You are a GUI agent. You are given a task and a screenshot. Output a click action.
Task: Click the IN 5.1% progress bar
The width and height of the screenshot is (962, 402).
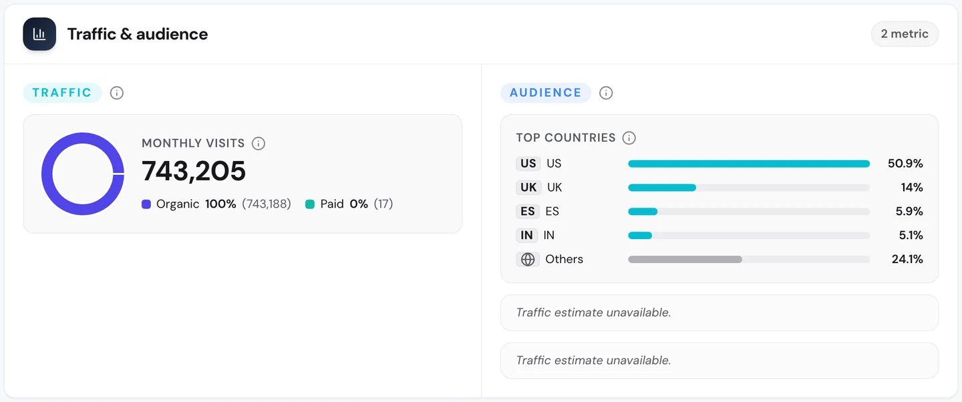tap(749, 236)
